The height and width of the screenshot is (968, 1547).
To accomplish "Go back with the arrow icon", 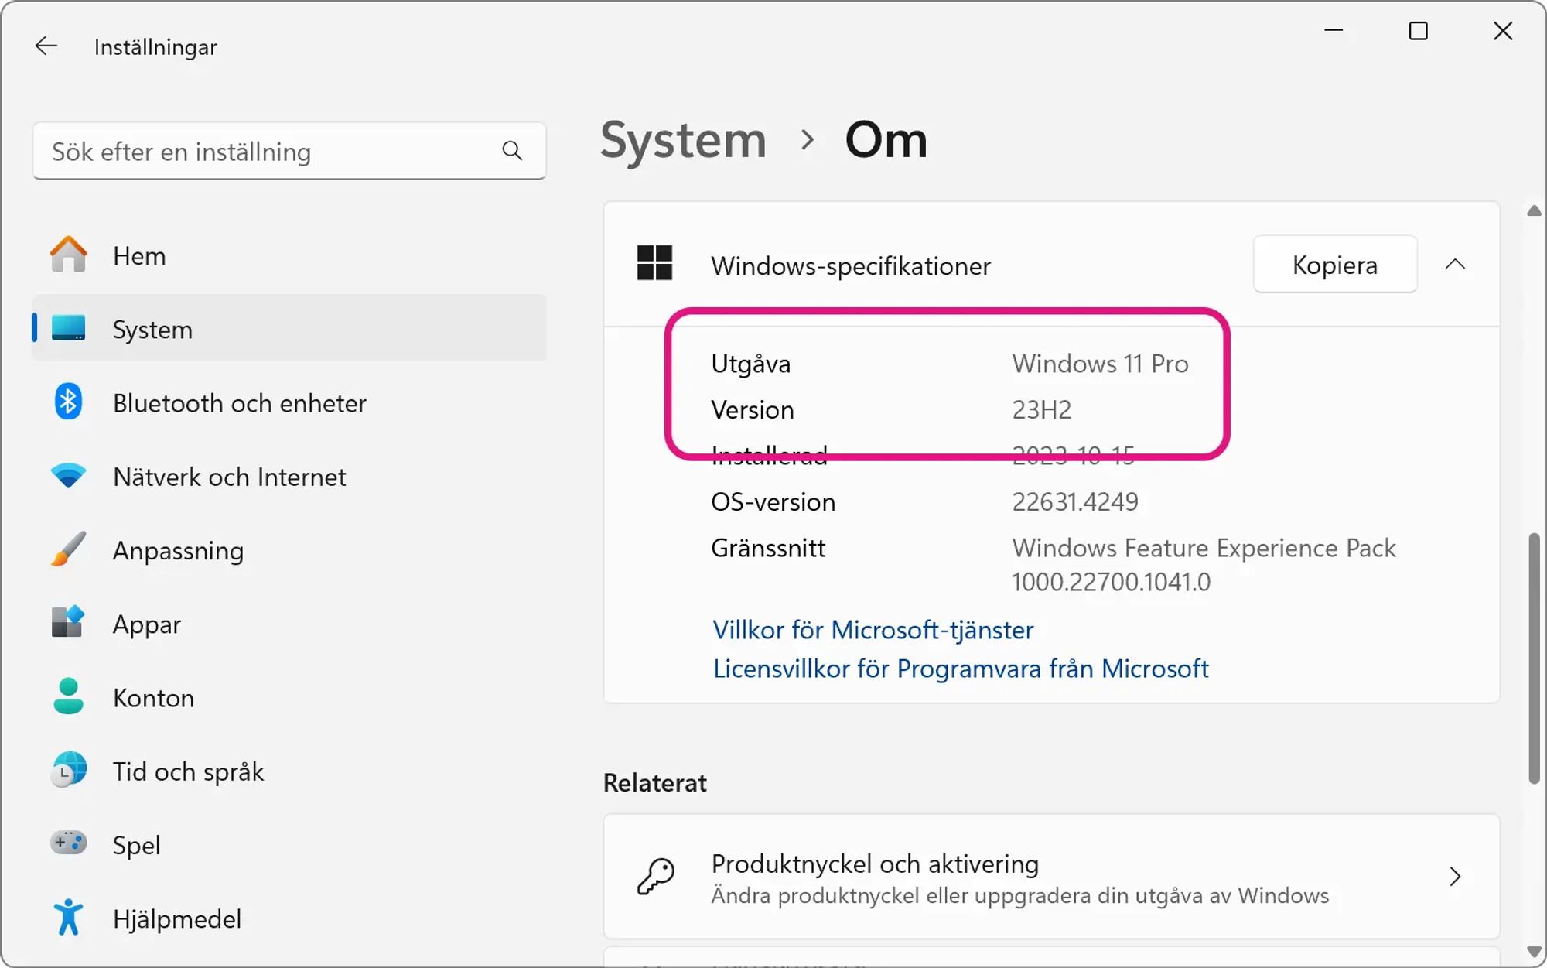I will (46, 46).
